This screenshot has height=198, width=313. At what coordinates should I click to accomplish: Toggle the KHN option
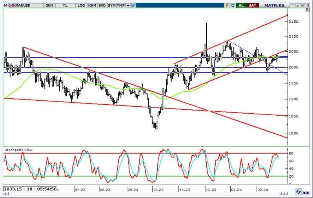[91, 5]
